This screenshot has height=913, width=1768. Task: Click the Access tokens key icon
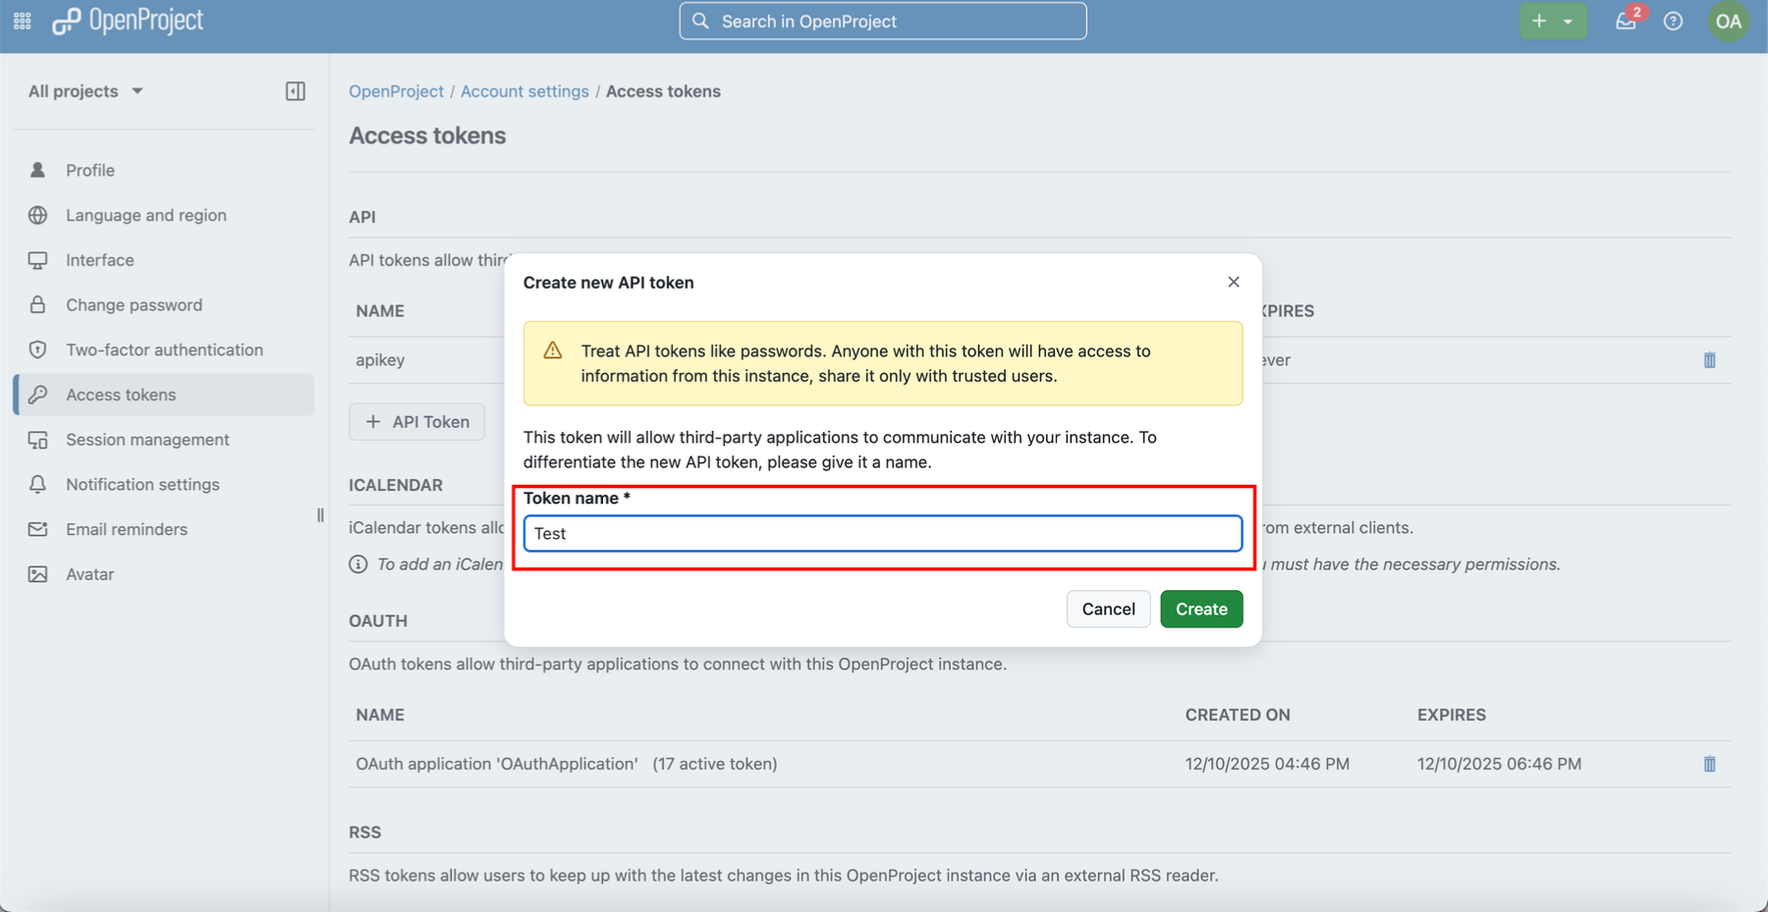pos(37,395)
